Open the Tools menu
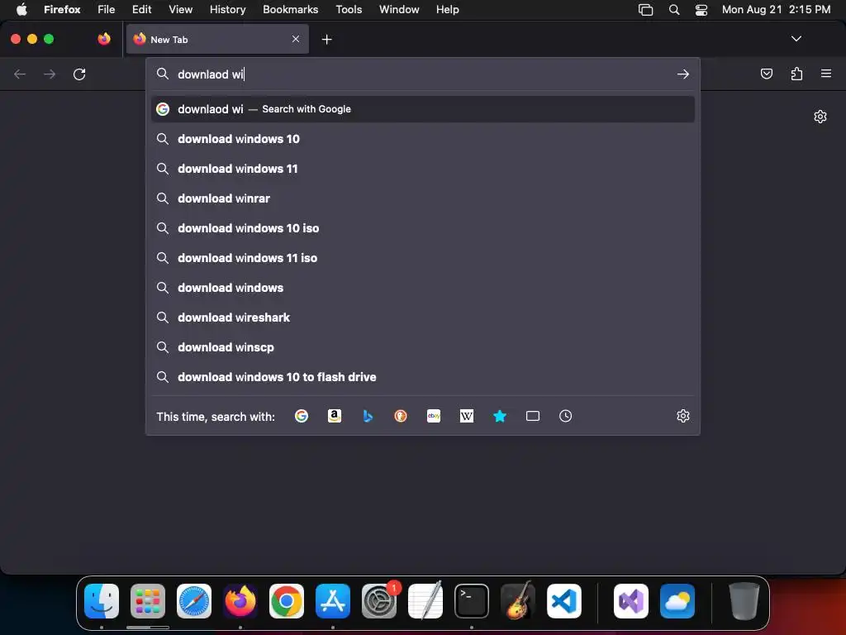The height and width of the screenshot is (635, 846). pyautogui.click(x=349, y=10)
